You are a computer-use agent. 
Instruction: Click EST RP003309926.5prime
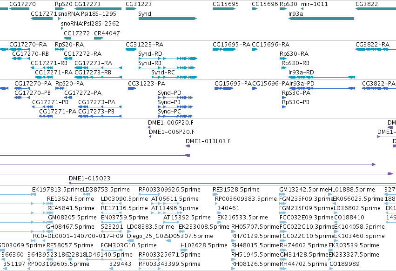point(169,190)
